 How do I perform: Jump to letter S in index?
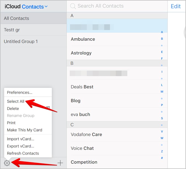[x=162, y=118]
